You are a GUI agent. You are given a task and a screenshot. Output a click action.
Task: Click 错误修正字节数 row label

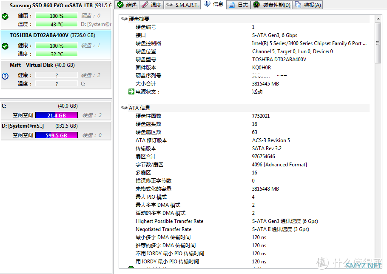(x=154, y=181)
